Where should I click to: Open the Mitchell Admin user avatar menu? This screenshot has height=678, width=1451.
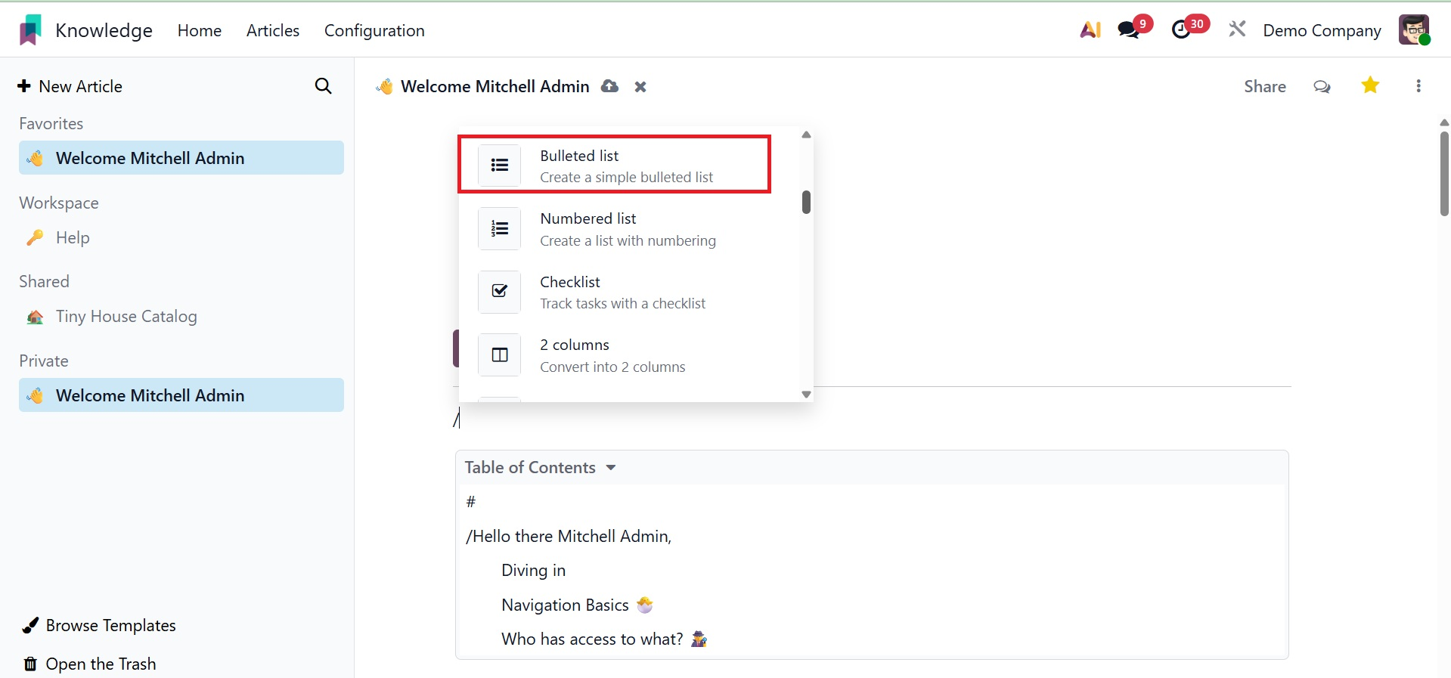pos(1413,30)
